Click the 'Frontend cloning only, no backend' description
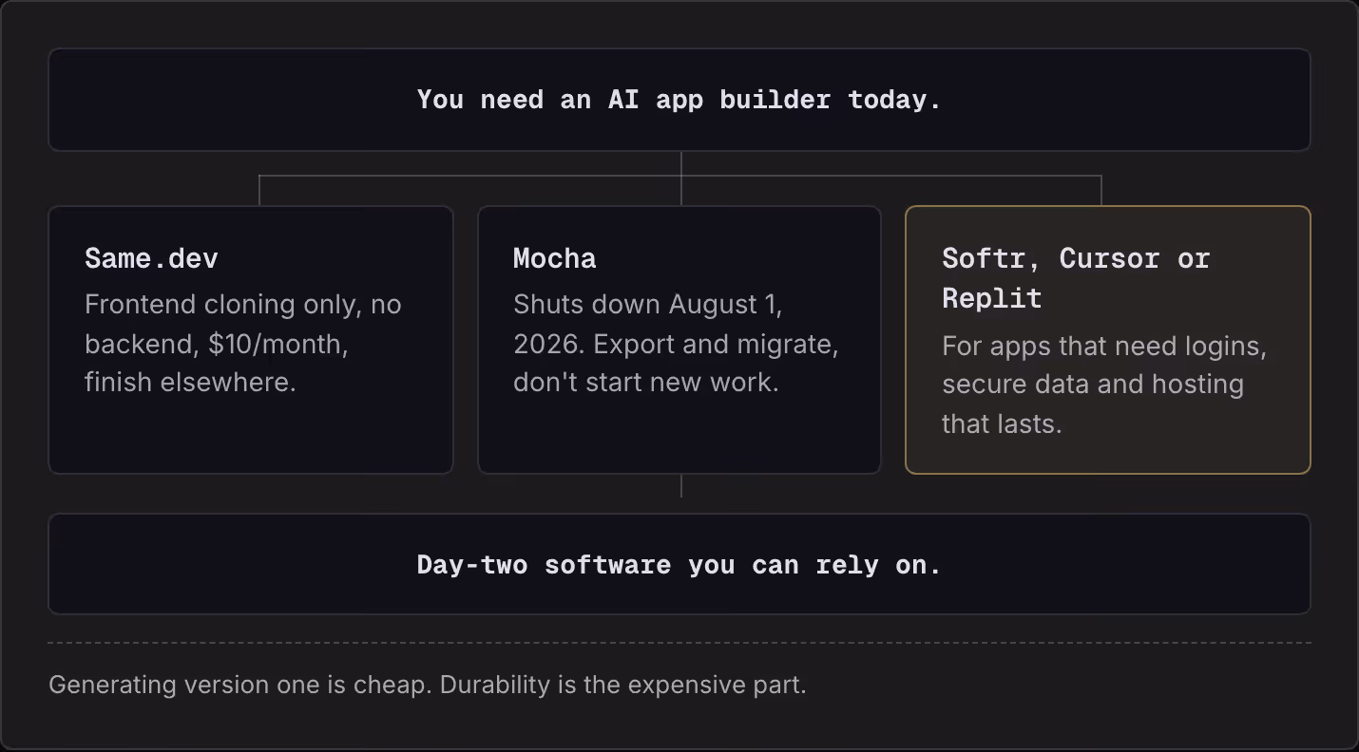The width and height of the screenshot is (1359, 752). coord(243,344)
